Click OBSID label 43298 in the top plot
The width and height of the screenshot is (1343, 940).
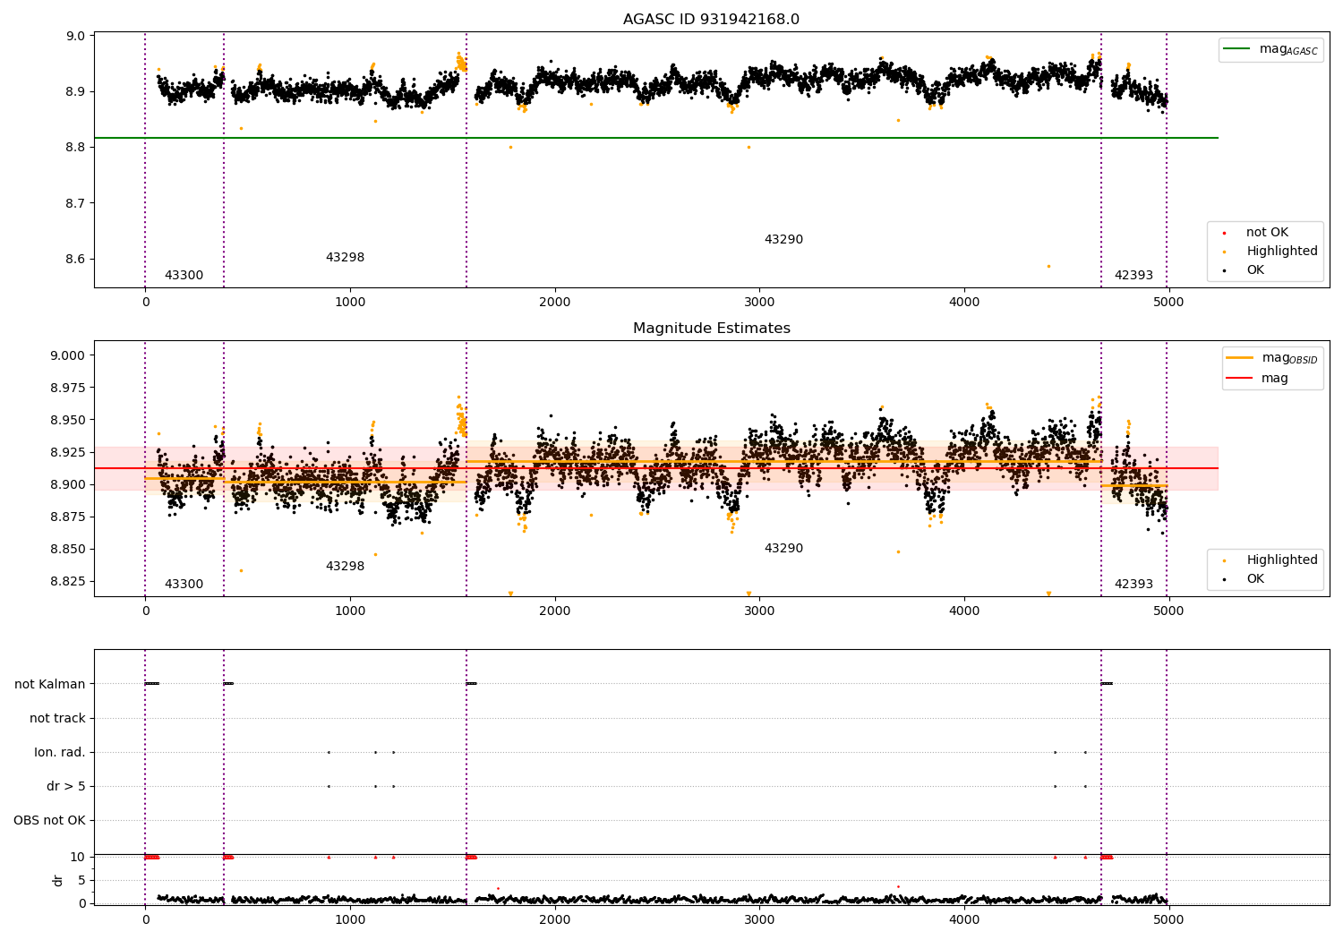point(345,258)
